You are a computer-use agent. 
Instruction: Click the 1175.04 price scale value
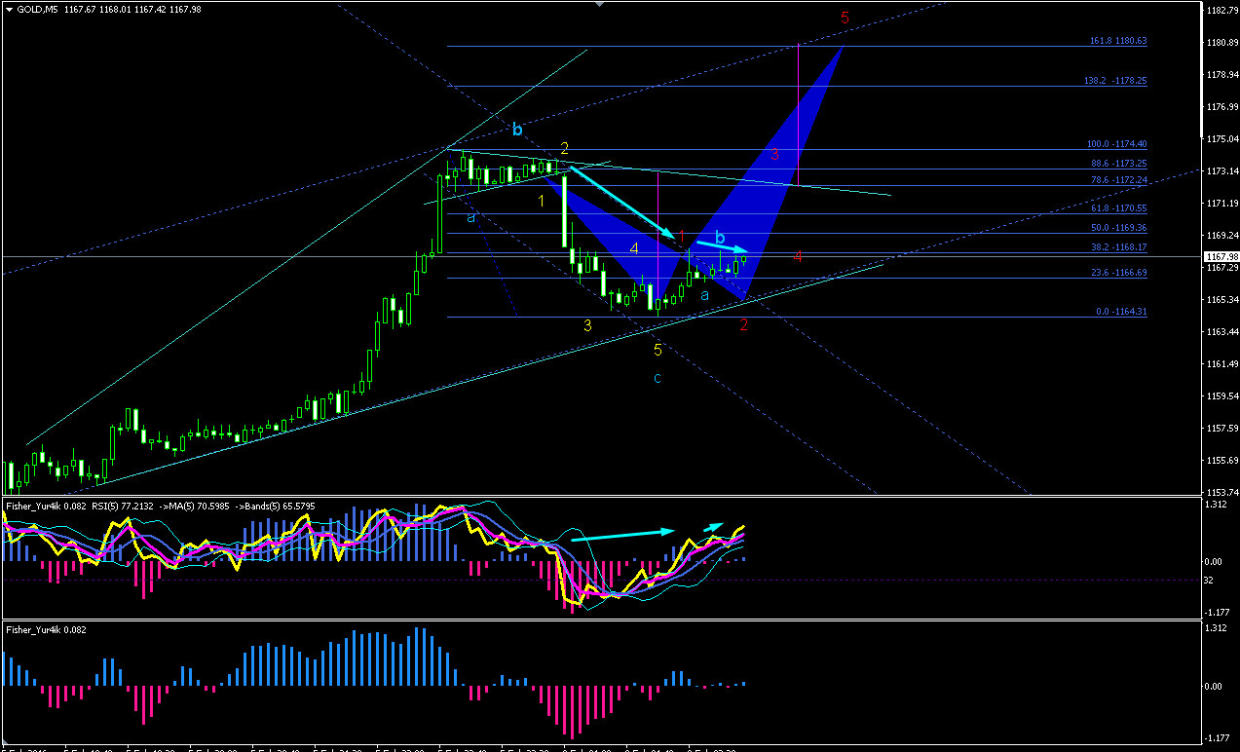pyautogui.click(x=1221, y=139)
